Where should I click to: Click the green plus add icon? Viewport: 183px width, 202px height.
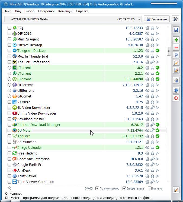click(176, 40)
